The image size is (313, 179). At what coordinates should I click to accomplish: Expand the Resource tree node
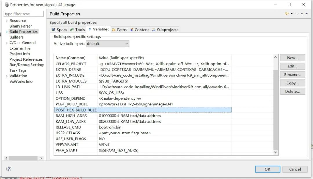click(x=7, y=21)
